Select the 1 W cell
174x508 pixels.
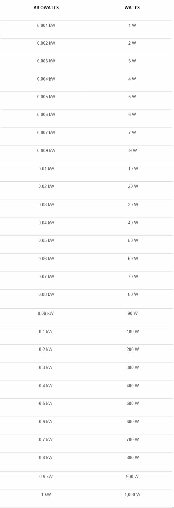pos(132,25)
